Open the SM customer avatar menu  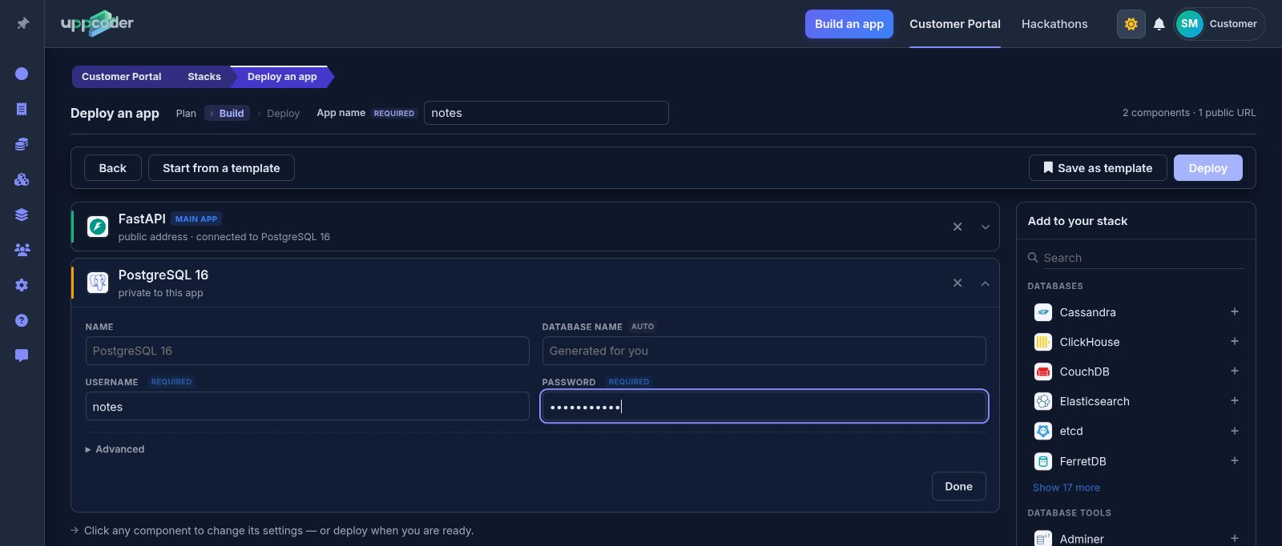click(1220, 24)
